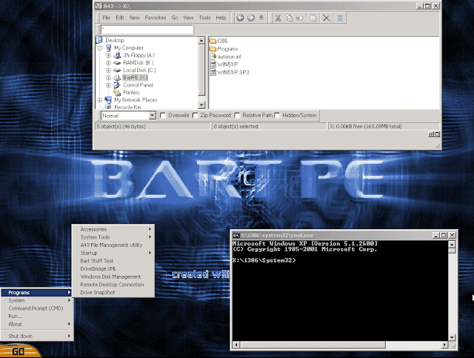Expand the BartPE (X:) node
Screen dimensions: 474x358
point(109,78)
